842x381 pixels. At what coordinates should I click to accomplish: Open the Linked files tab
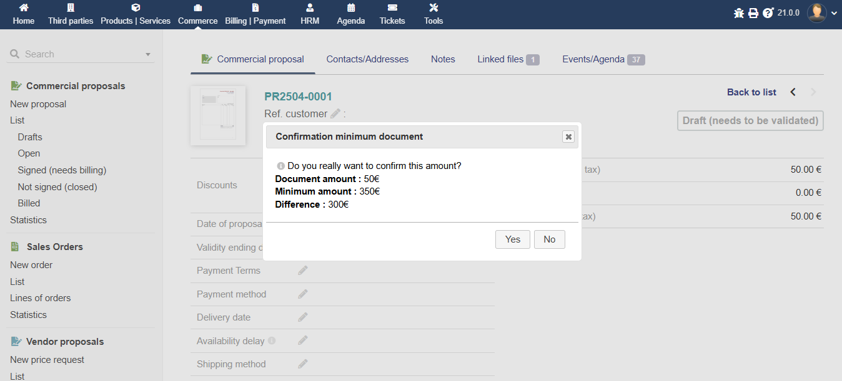click(508, 59)
